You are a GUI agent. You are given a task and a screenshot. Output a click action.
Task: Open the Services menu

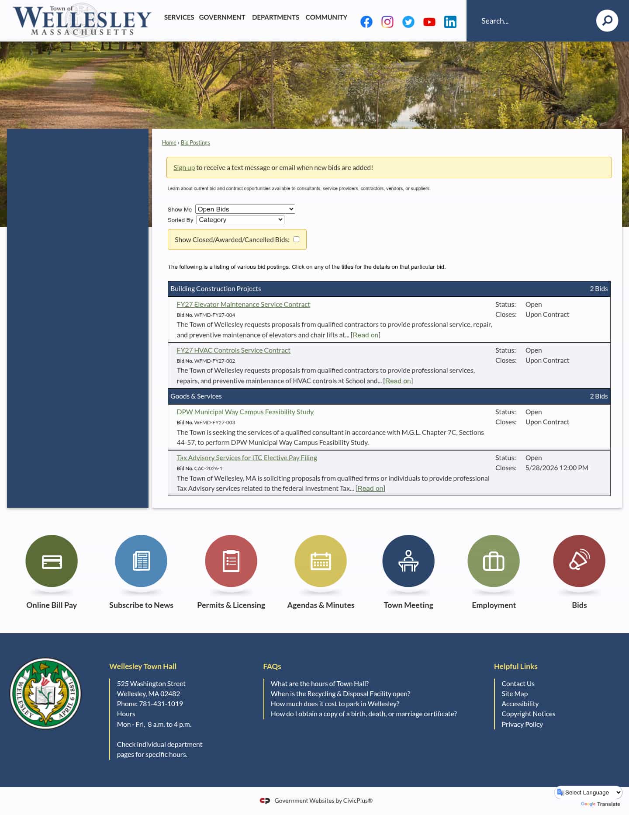(179, 17)
